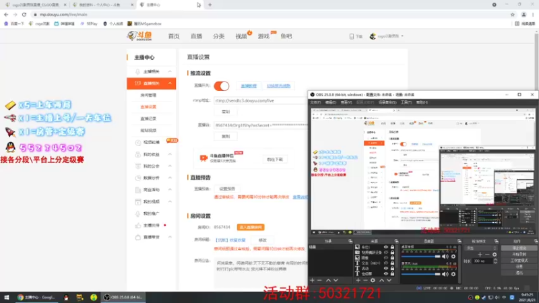Open the 直播记录 sidebar item
539x303 pixels.
tap(148, 119)
